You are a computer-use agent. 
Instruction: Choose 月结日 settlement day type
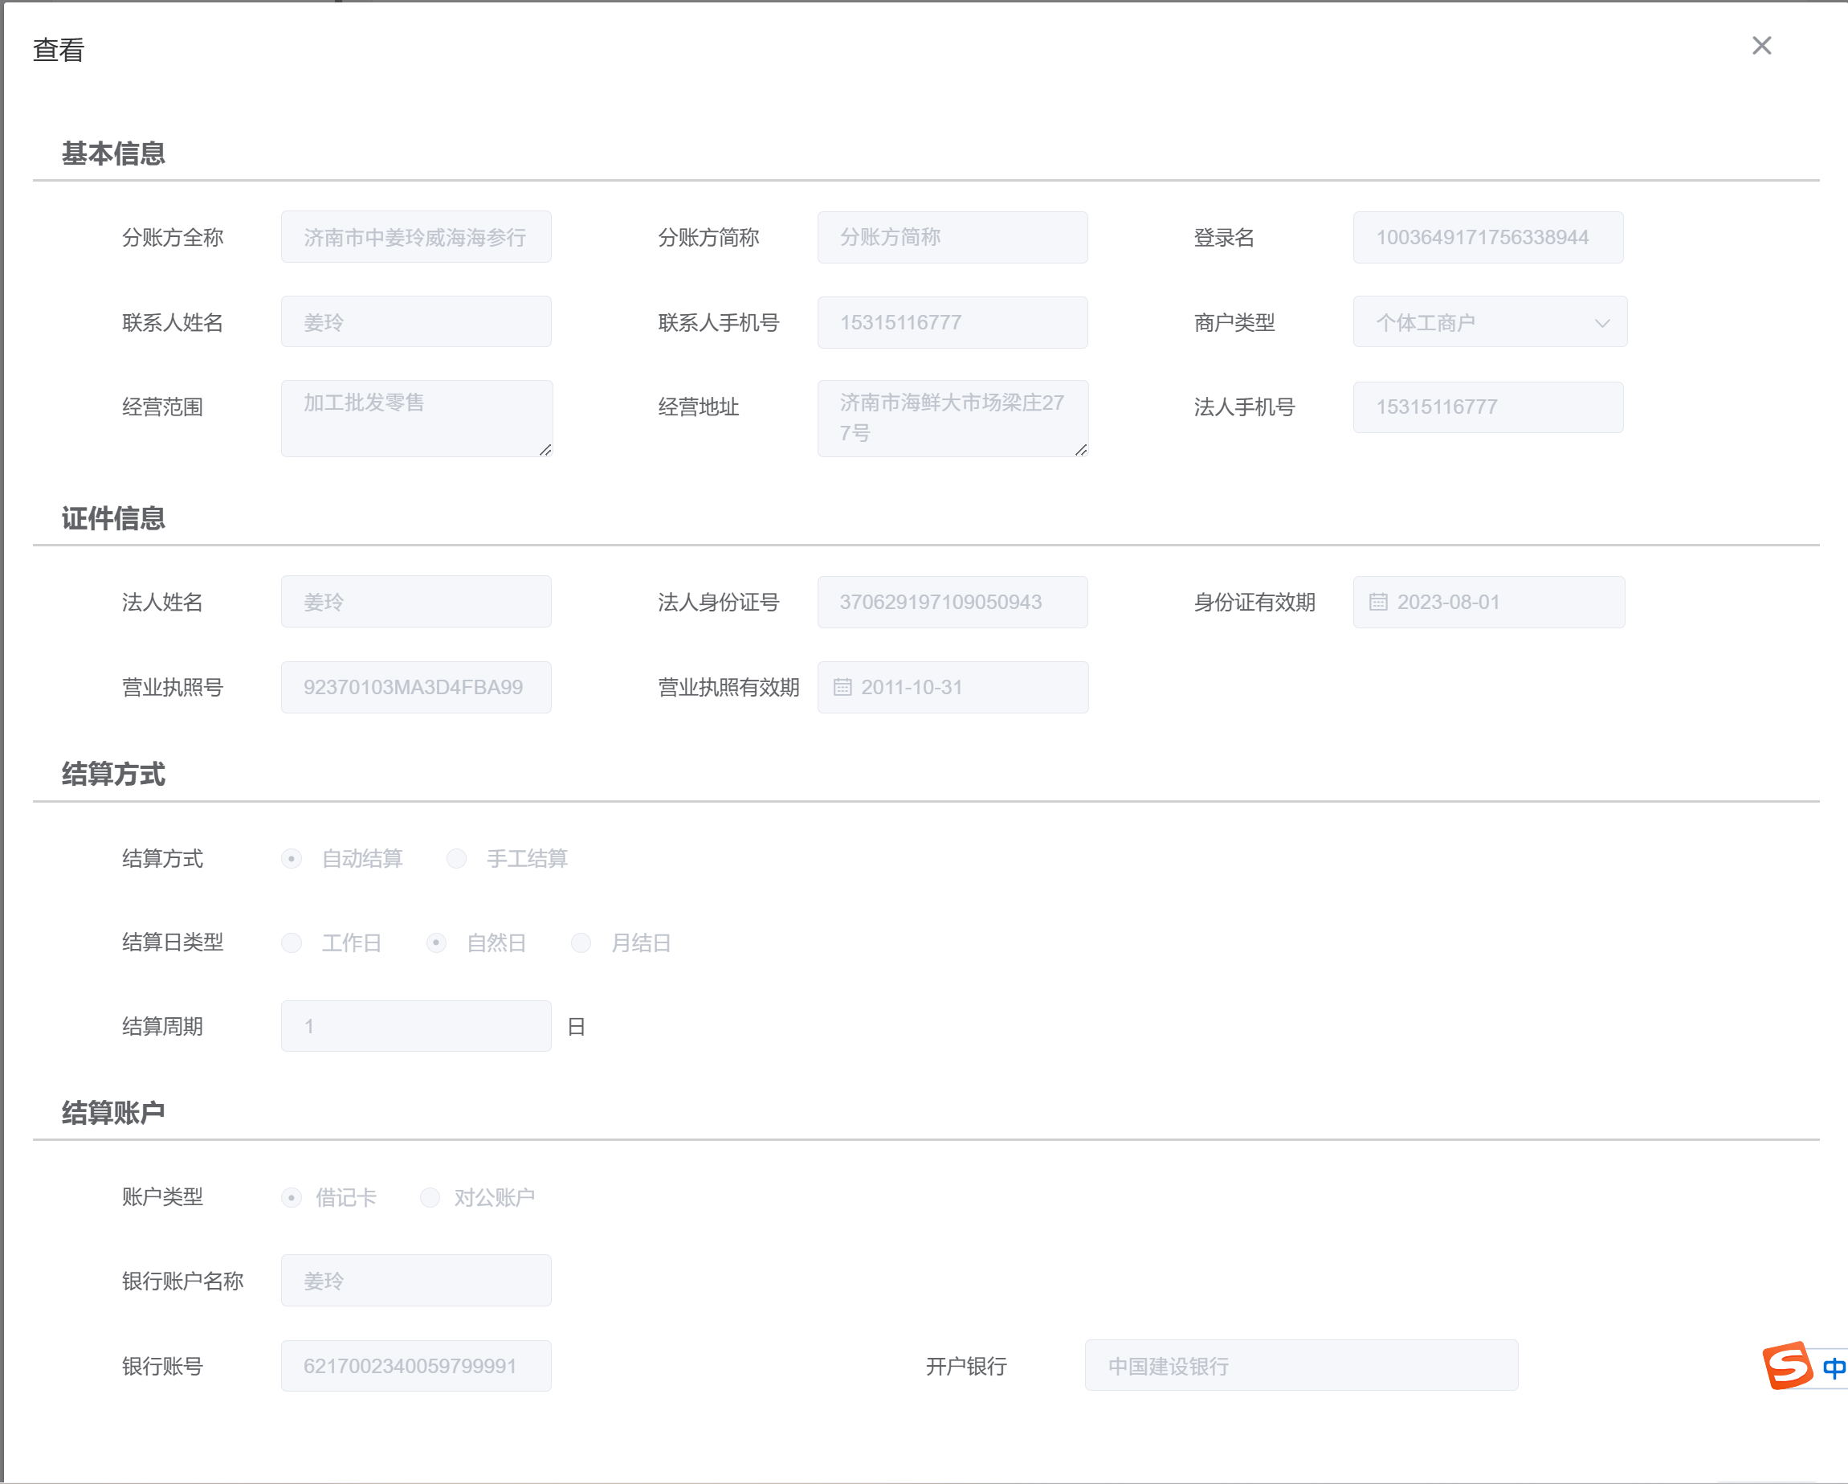point(581,943)
